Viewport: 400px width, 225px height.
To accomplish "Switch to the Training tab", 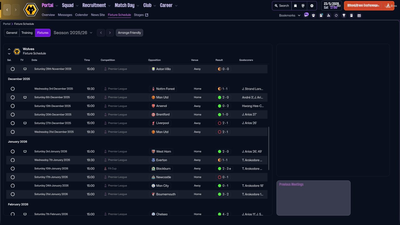I will point(27,33).
